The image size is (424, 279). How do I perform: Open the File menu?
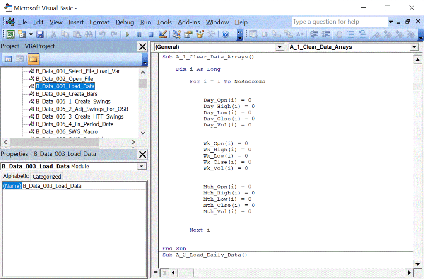tap(22, 22)
